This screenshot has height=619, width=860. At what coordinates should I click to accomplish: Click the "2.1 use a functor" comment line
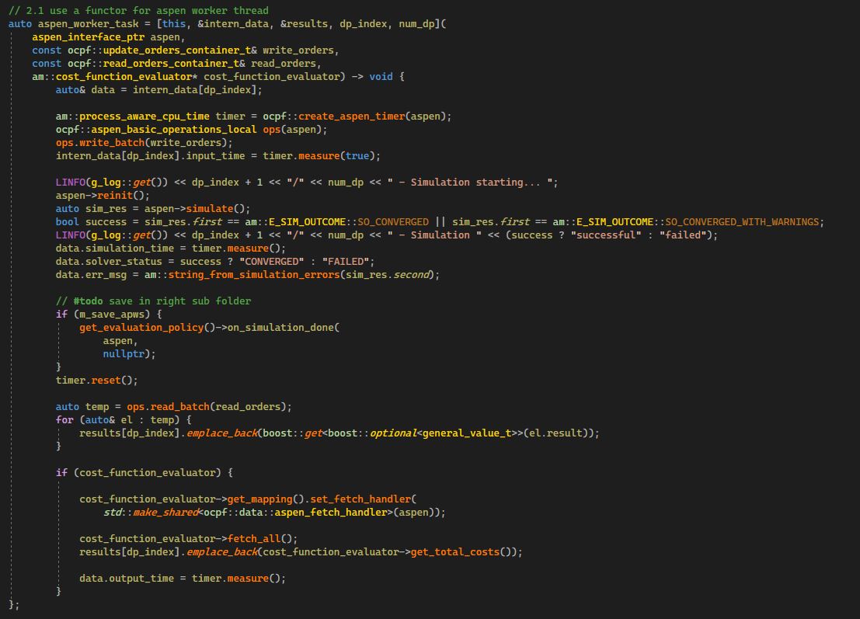(138, 10)
